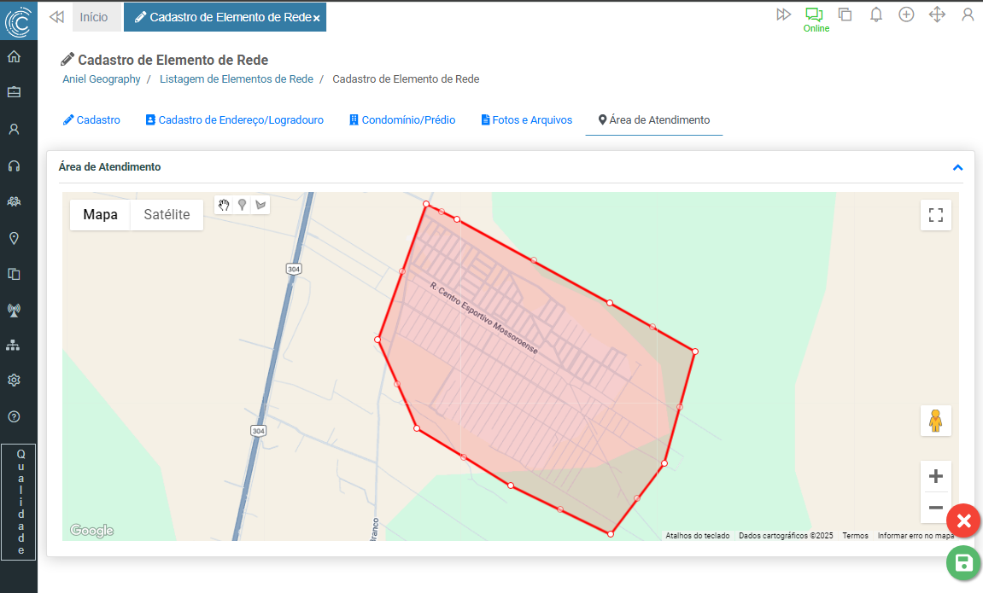Go to Listagem de Elementos de Rede
Viewport: 983px width, 593px height.
pos(236,79)
